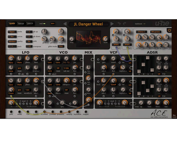Open the voices count selector
This screenshot has width=177, height=160.
[12, 37]
